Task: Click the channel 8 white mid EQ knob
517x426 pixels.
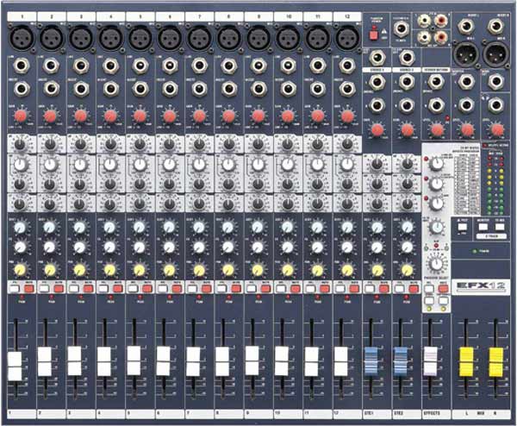Action: 228,165
